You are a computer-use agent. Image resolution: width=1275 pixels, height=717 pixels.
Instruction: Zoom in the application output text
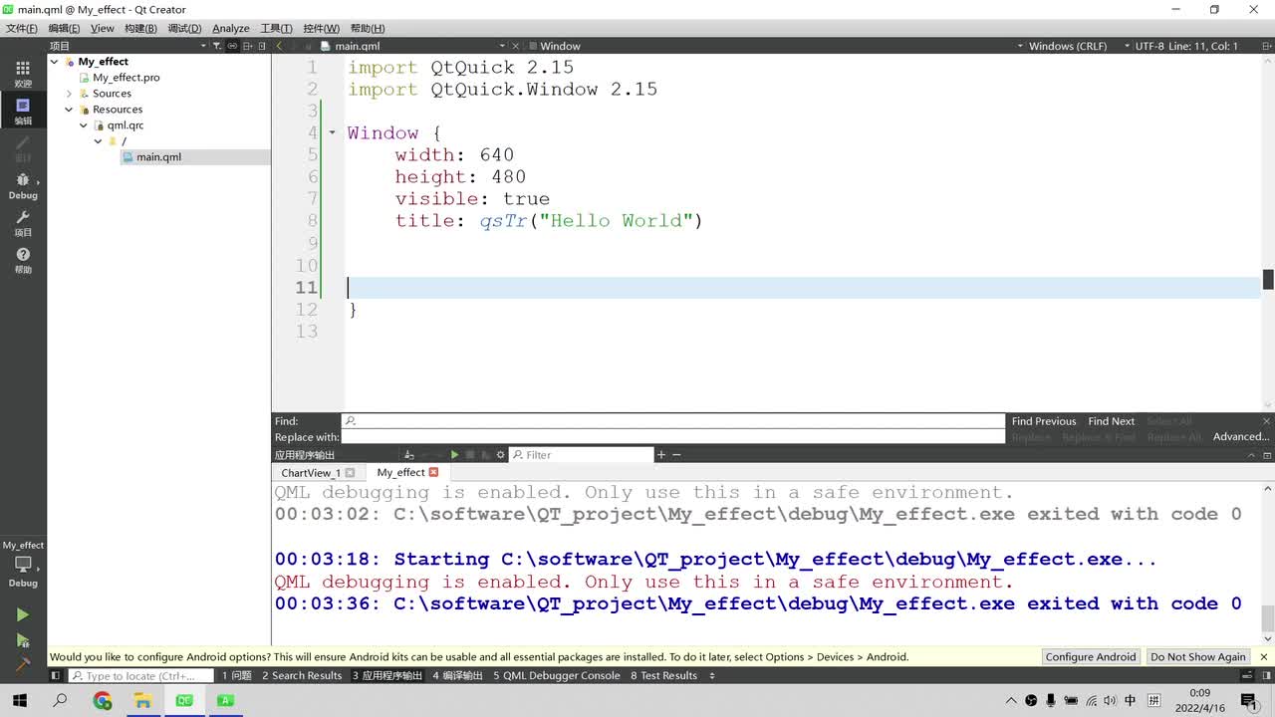pyautogui.click(x=660, y=455)
